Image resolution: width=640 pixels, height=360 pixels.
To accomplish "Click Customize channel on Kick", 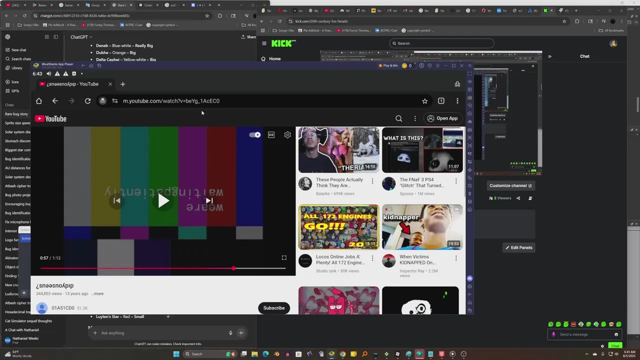I will [511, 185].
